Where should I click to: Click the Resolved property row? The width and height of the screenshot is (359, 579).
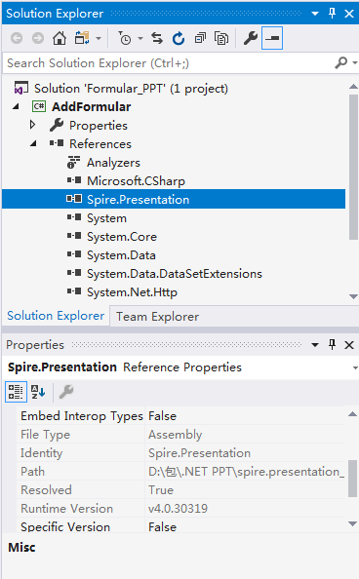coord(181,490)
